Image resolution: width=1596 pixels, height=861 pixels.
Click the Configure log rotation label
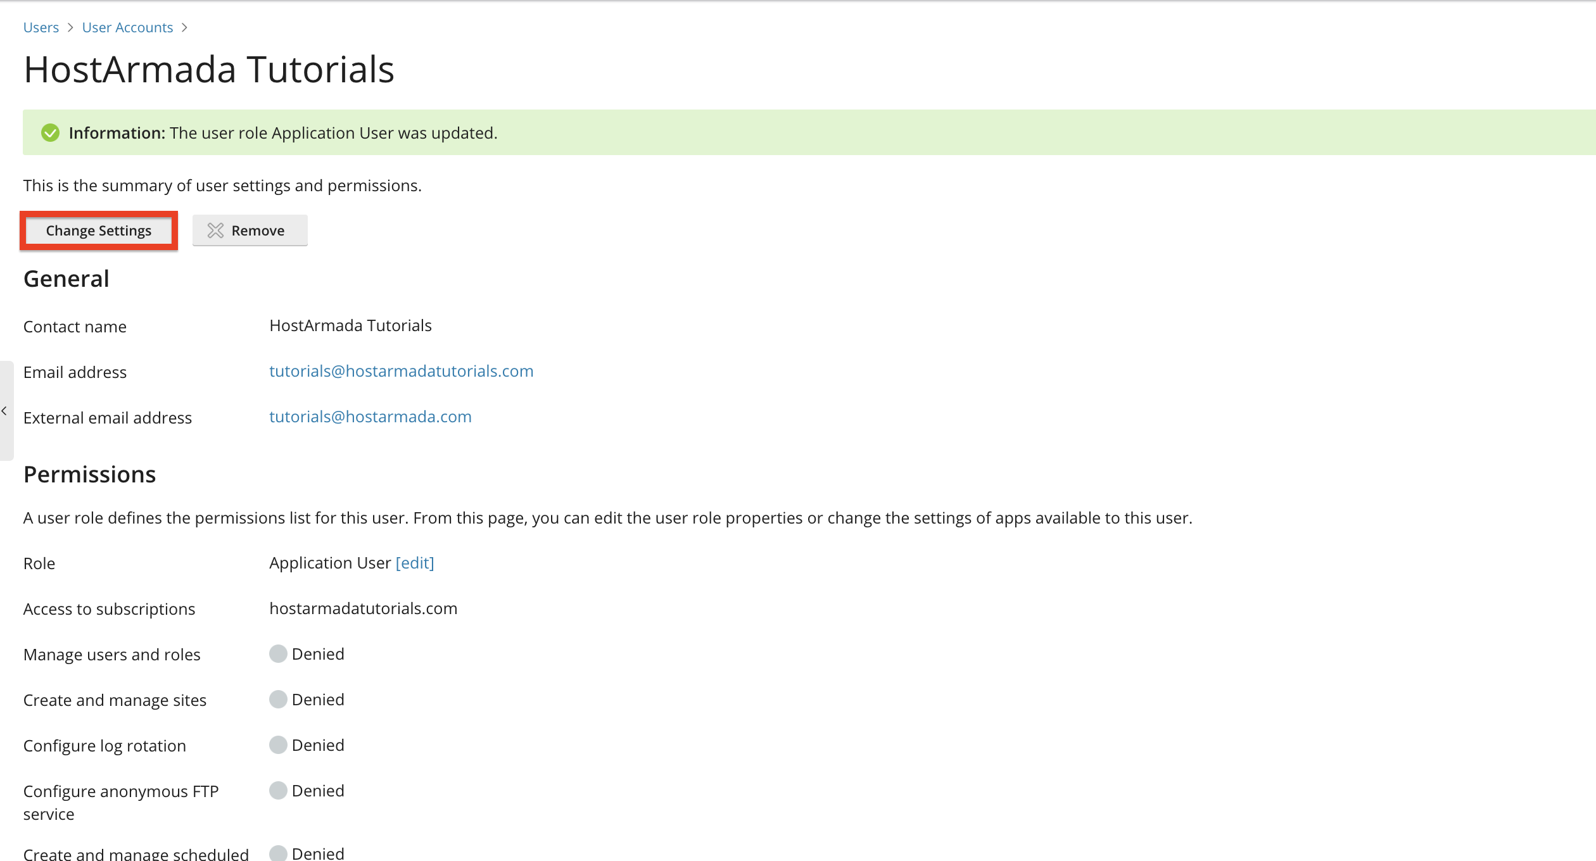(104, 746)
